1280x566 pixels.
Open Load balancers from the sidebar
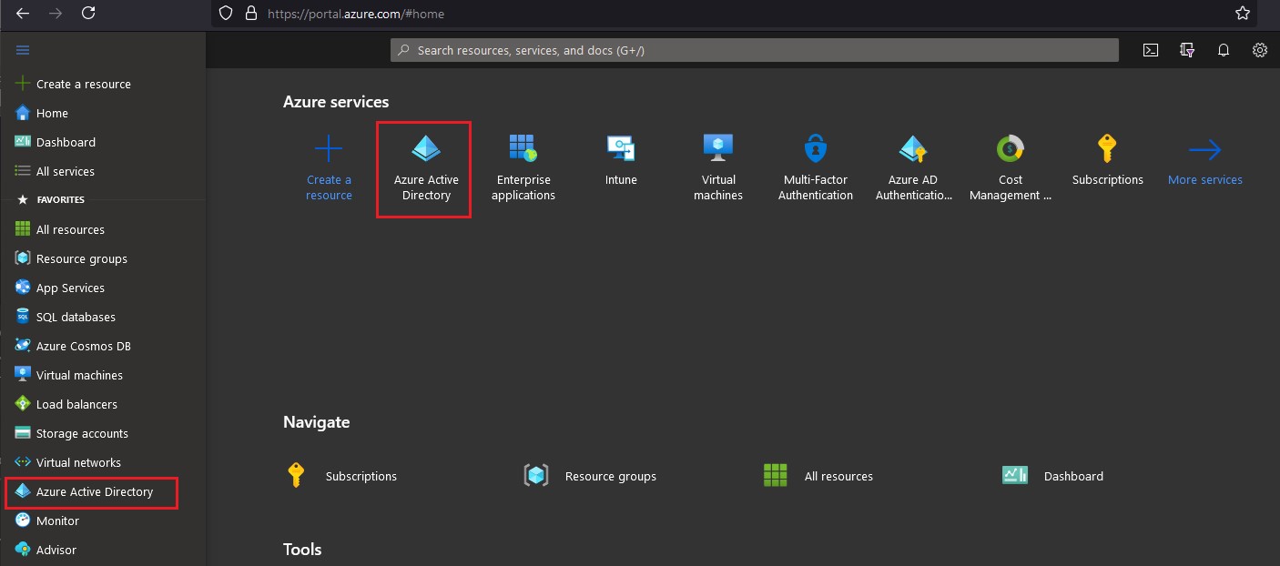click(76, 404)
